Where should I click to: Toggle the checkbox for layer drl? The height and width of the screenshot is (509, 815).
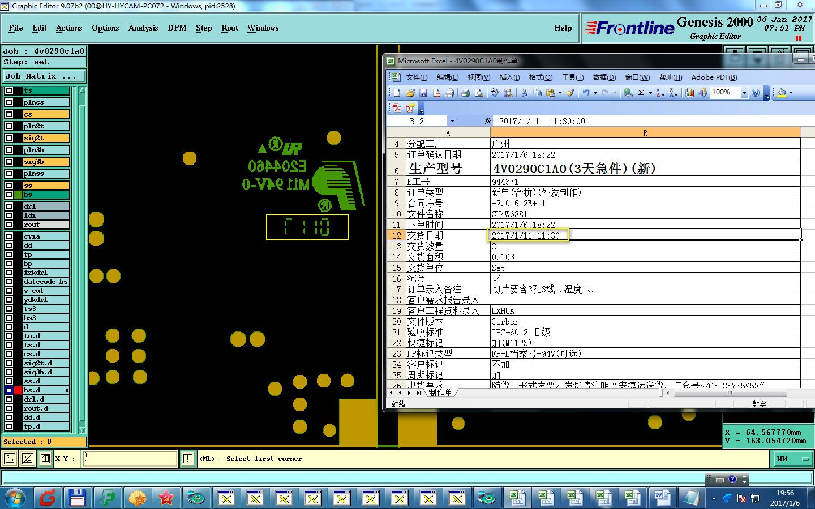[x=9, y=206]
